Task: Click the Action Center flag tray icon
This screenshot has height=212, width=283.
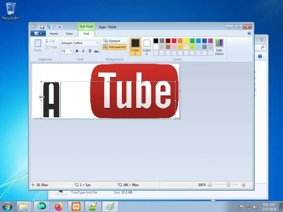Action: [x=242, y=207]
